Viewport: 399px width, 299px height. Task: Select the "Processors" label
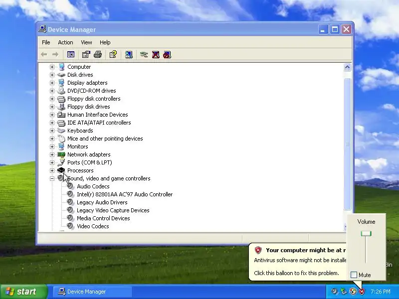click(x=80, y=170)
